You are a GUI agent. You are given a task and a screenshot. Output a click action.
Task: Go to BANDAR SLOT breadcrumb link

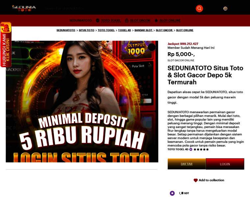click(x=143, y=30)
